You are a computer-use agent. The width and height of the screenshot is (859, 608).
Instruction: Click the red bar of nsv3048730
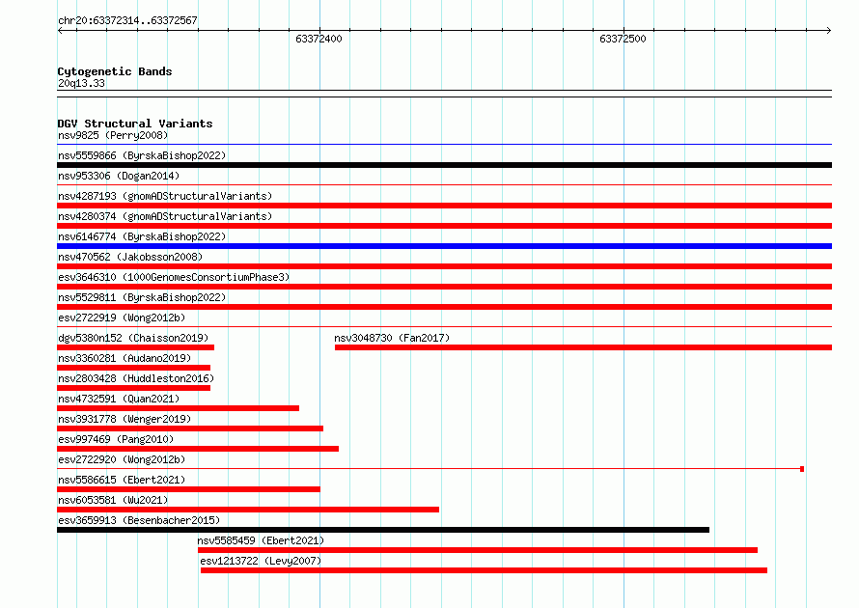tap(583, 347)
